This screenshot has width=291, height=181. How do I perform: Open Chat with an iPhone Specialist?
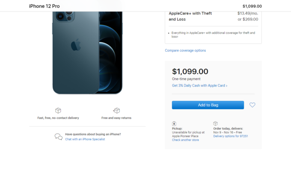click(85, 139)
